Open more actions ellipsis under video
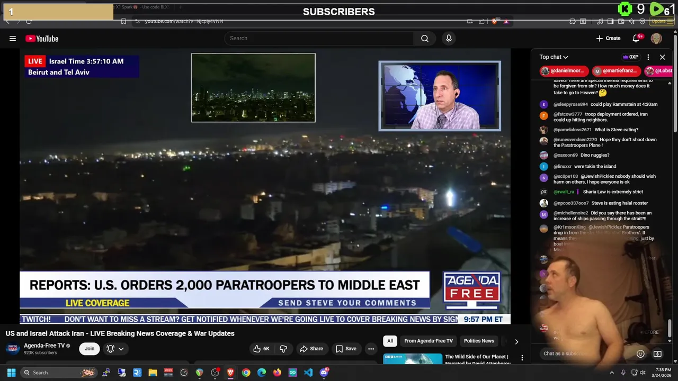 coord(371,349)
